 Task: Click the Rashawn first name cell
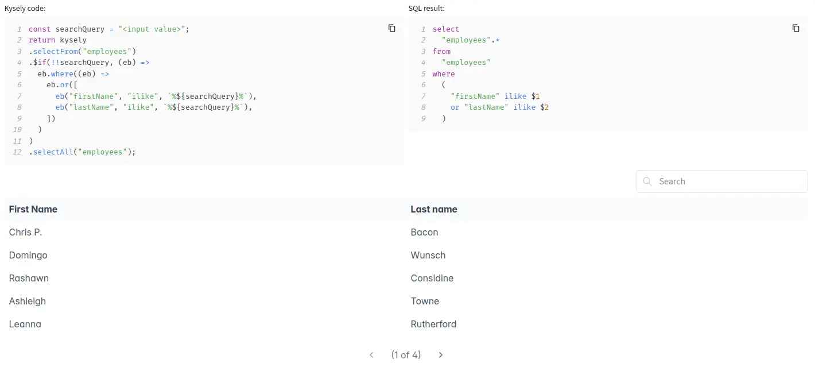[29, 278]
